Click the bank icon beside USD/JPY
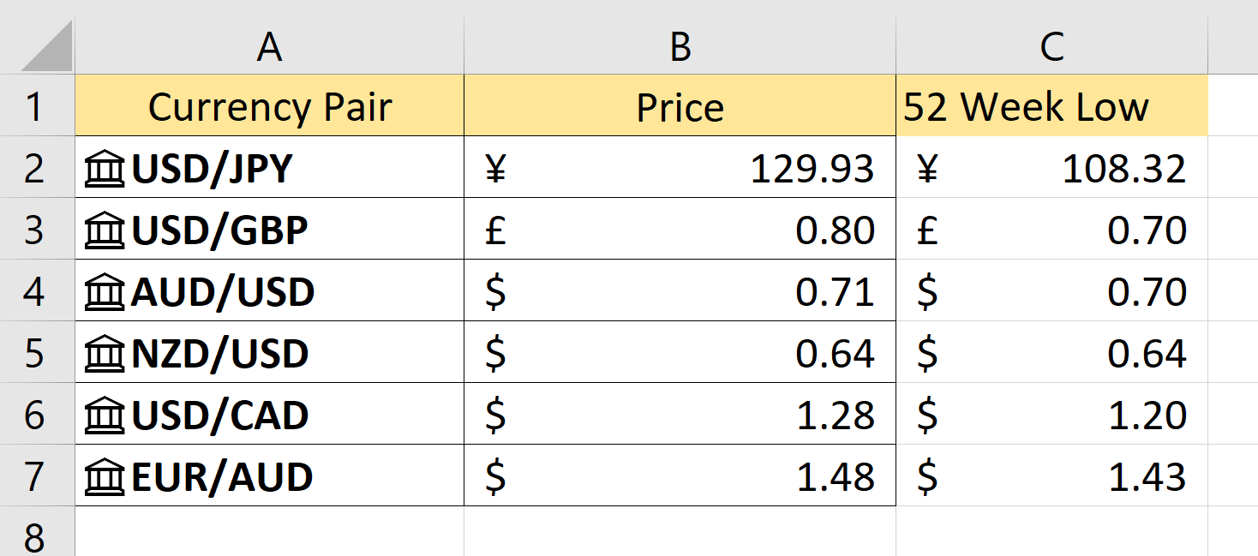 (105, 168)
